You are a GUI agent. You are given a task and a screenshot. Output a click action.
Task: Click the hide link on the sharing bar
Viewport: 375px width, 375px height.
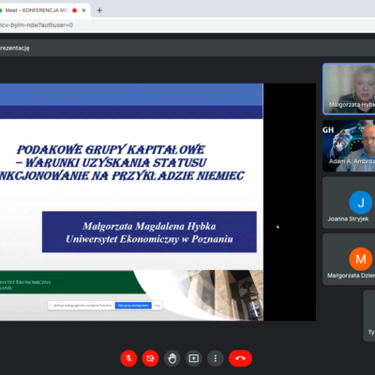(x=157, y=306)
